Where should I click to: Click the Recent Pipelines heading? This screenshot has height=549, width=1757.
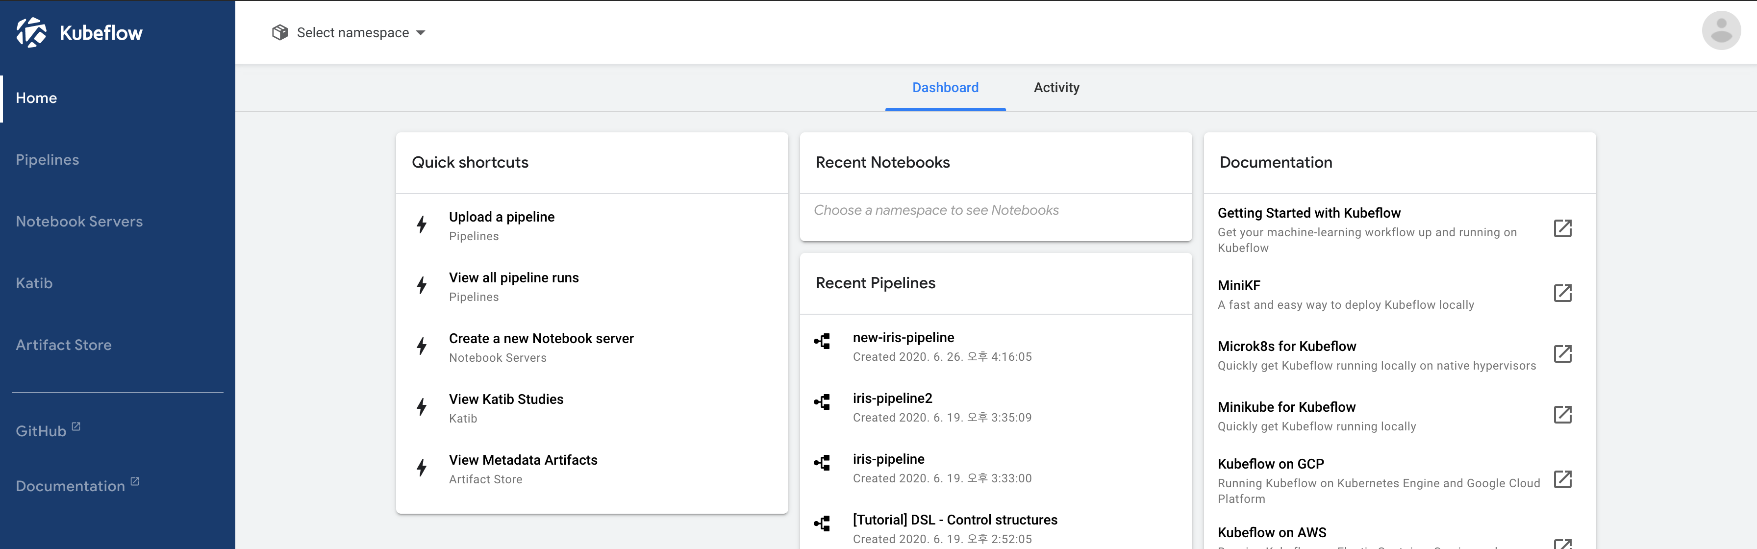pos(875,283)
